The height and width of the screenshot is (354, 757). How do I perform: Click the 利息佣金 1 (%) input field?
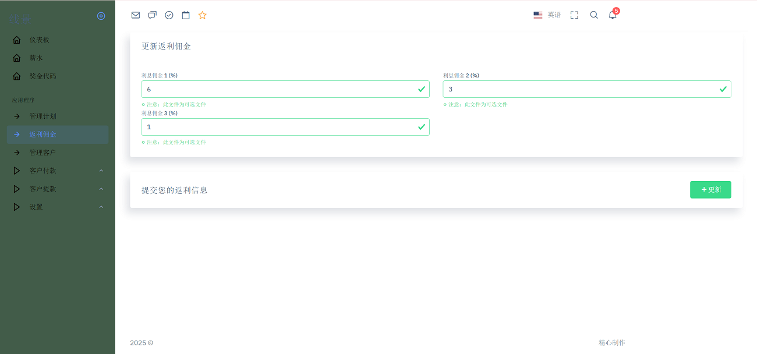point(280,89)
